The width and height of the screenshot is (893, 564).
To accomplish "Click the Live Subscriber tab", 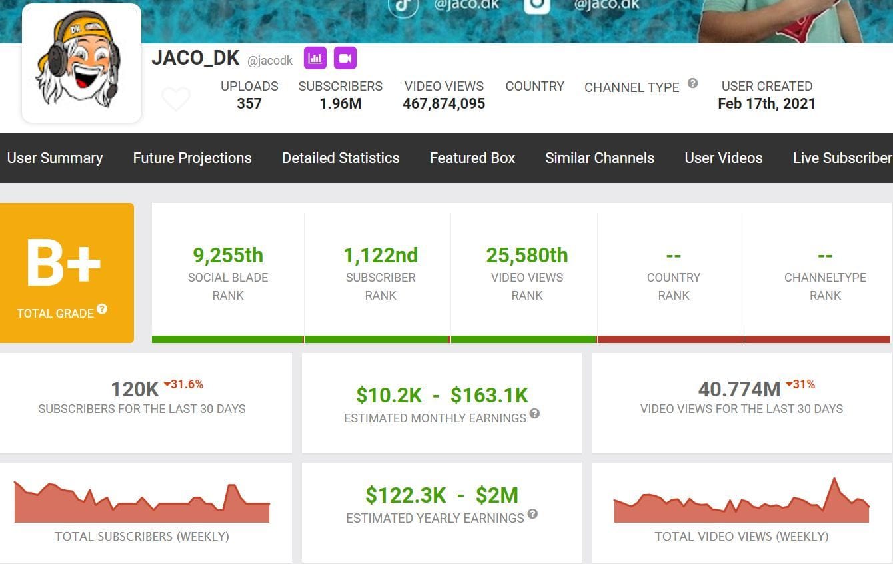I will (x=842, y=158).
